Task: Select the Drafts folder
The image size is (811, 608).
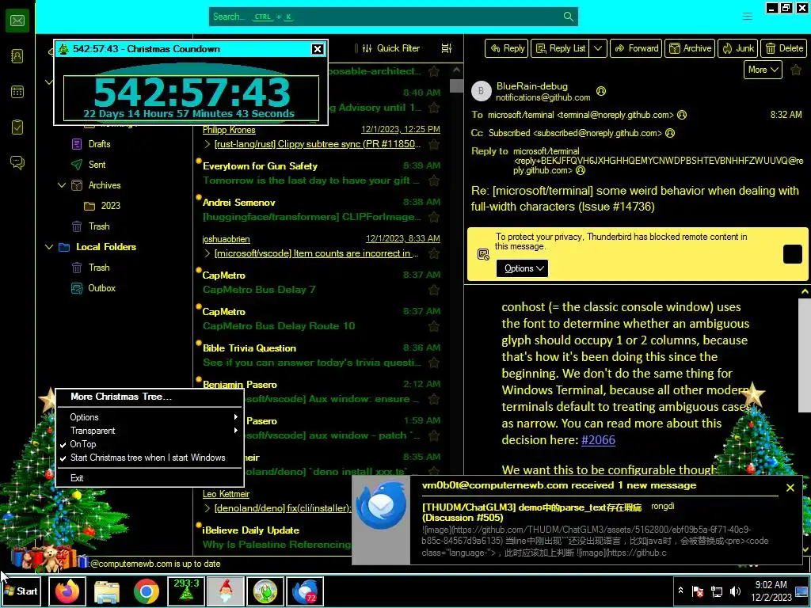Action: (99, 144)
